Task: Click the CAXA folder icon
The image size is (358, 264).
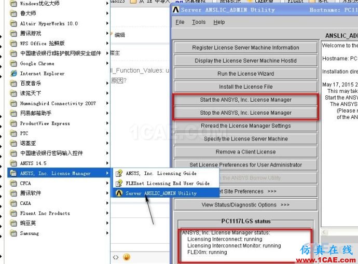Action: coord(13,203)
